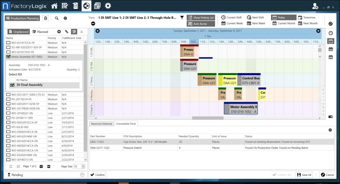Open the Reserved Material tab

(102, 124)
